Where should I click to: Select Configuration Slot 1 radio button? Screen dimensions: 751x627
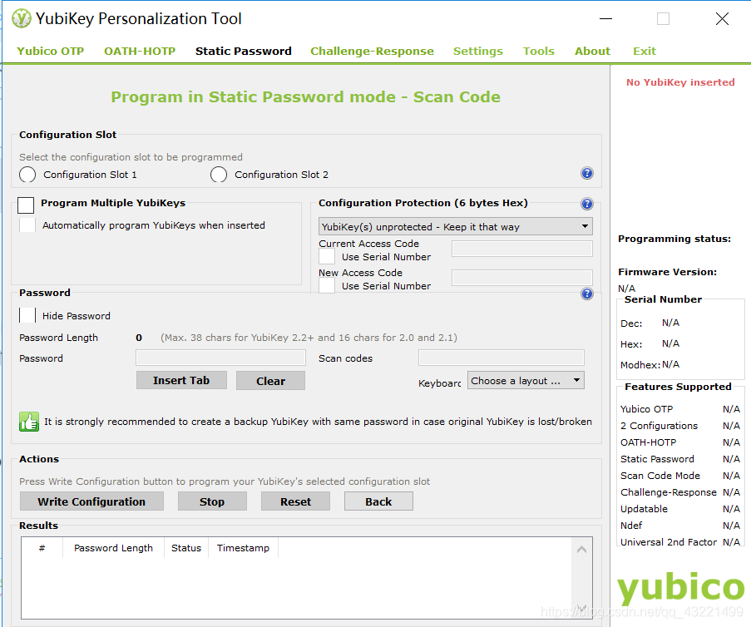click(27, 175)
